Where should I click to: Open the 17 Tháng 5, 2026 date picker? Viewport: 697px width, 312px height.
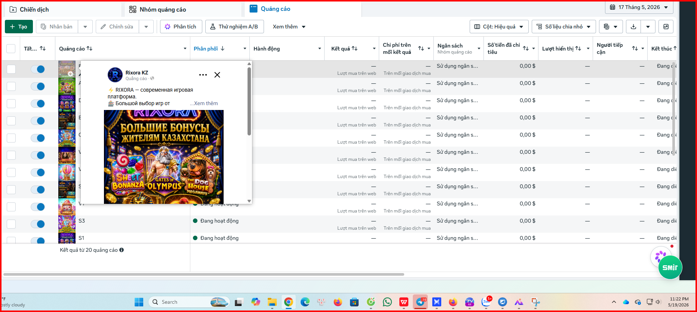click(639, 7)
